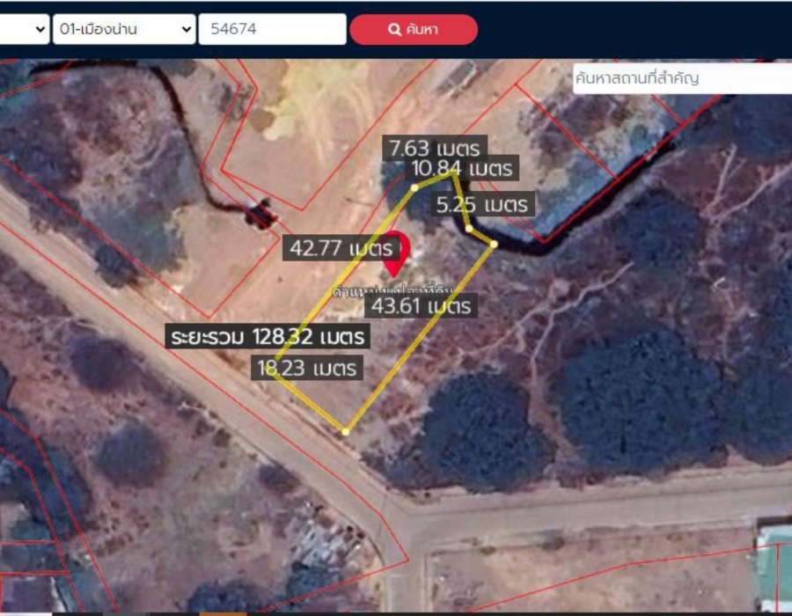Click the ระยะรวม 128.32 เมตร total label
This screenshot has width=792, height=616.
pos(268,336)
